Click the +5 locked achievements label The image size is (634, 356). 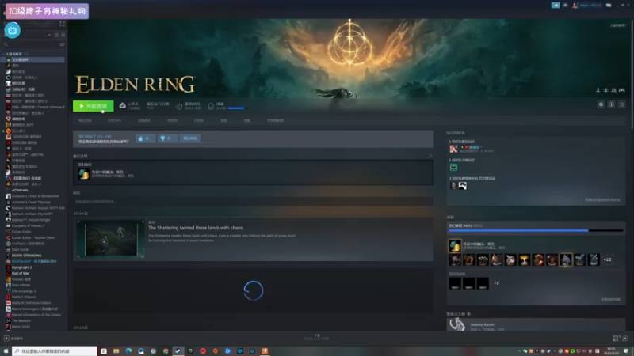pos(497,283)
